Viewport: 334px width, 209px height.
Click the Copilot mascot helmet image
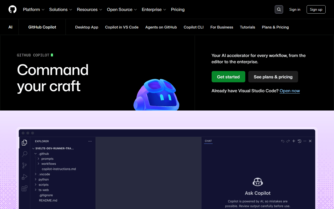(156, 95)
